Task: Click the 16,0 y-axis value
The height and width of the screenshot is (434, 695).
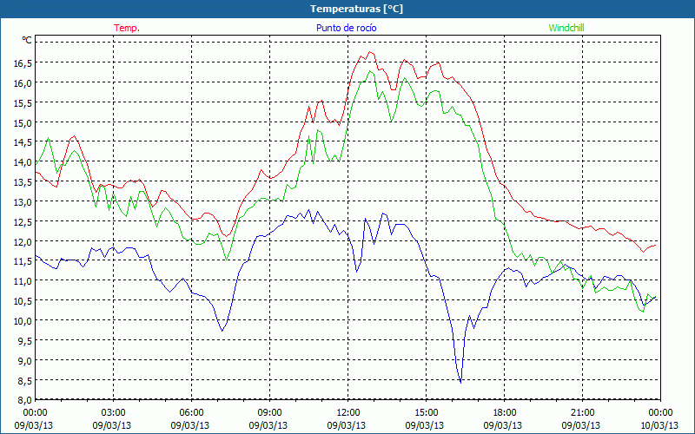Action: click(x=23, y=83)
